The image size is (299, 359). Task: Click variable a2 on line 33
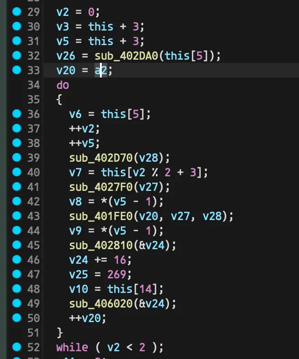pyautogui.click(x=101, y=70)
